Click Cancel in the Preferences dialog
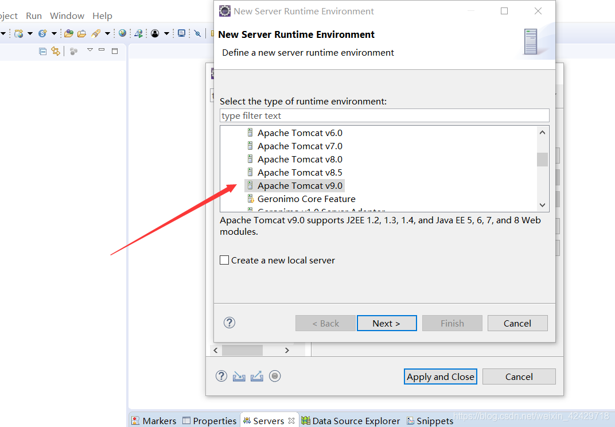Viewport: 615px width, 427px height. pyautogui.click(x=519, y=376)
